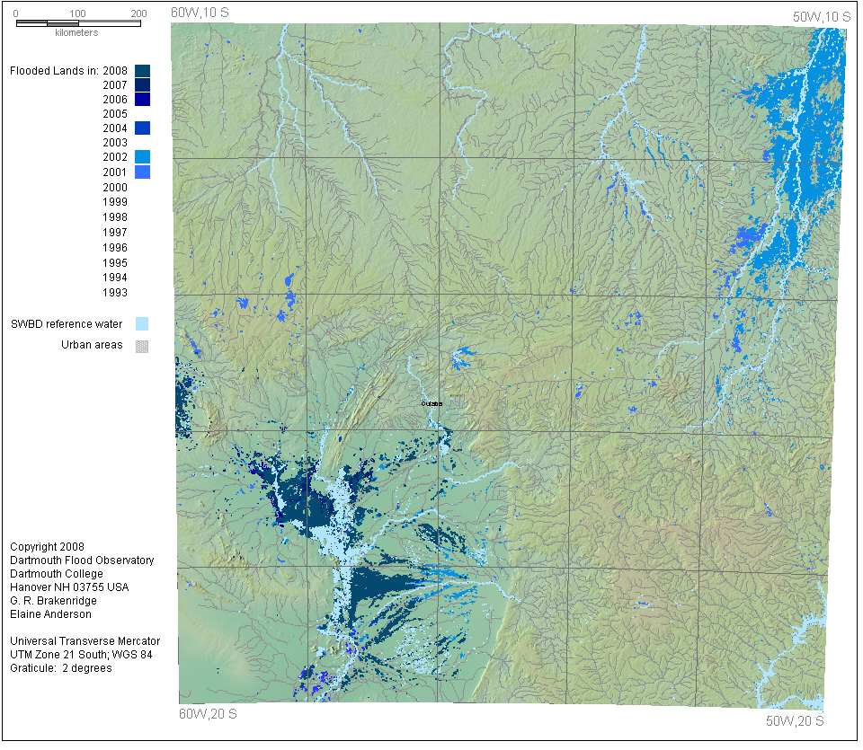Viewport: 863px width, 750px height.
Task: Click the 2006 dark blue legend swatch
Action: pyautogui.click(x=142, y=99)
